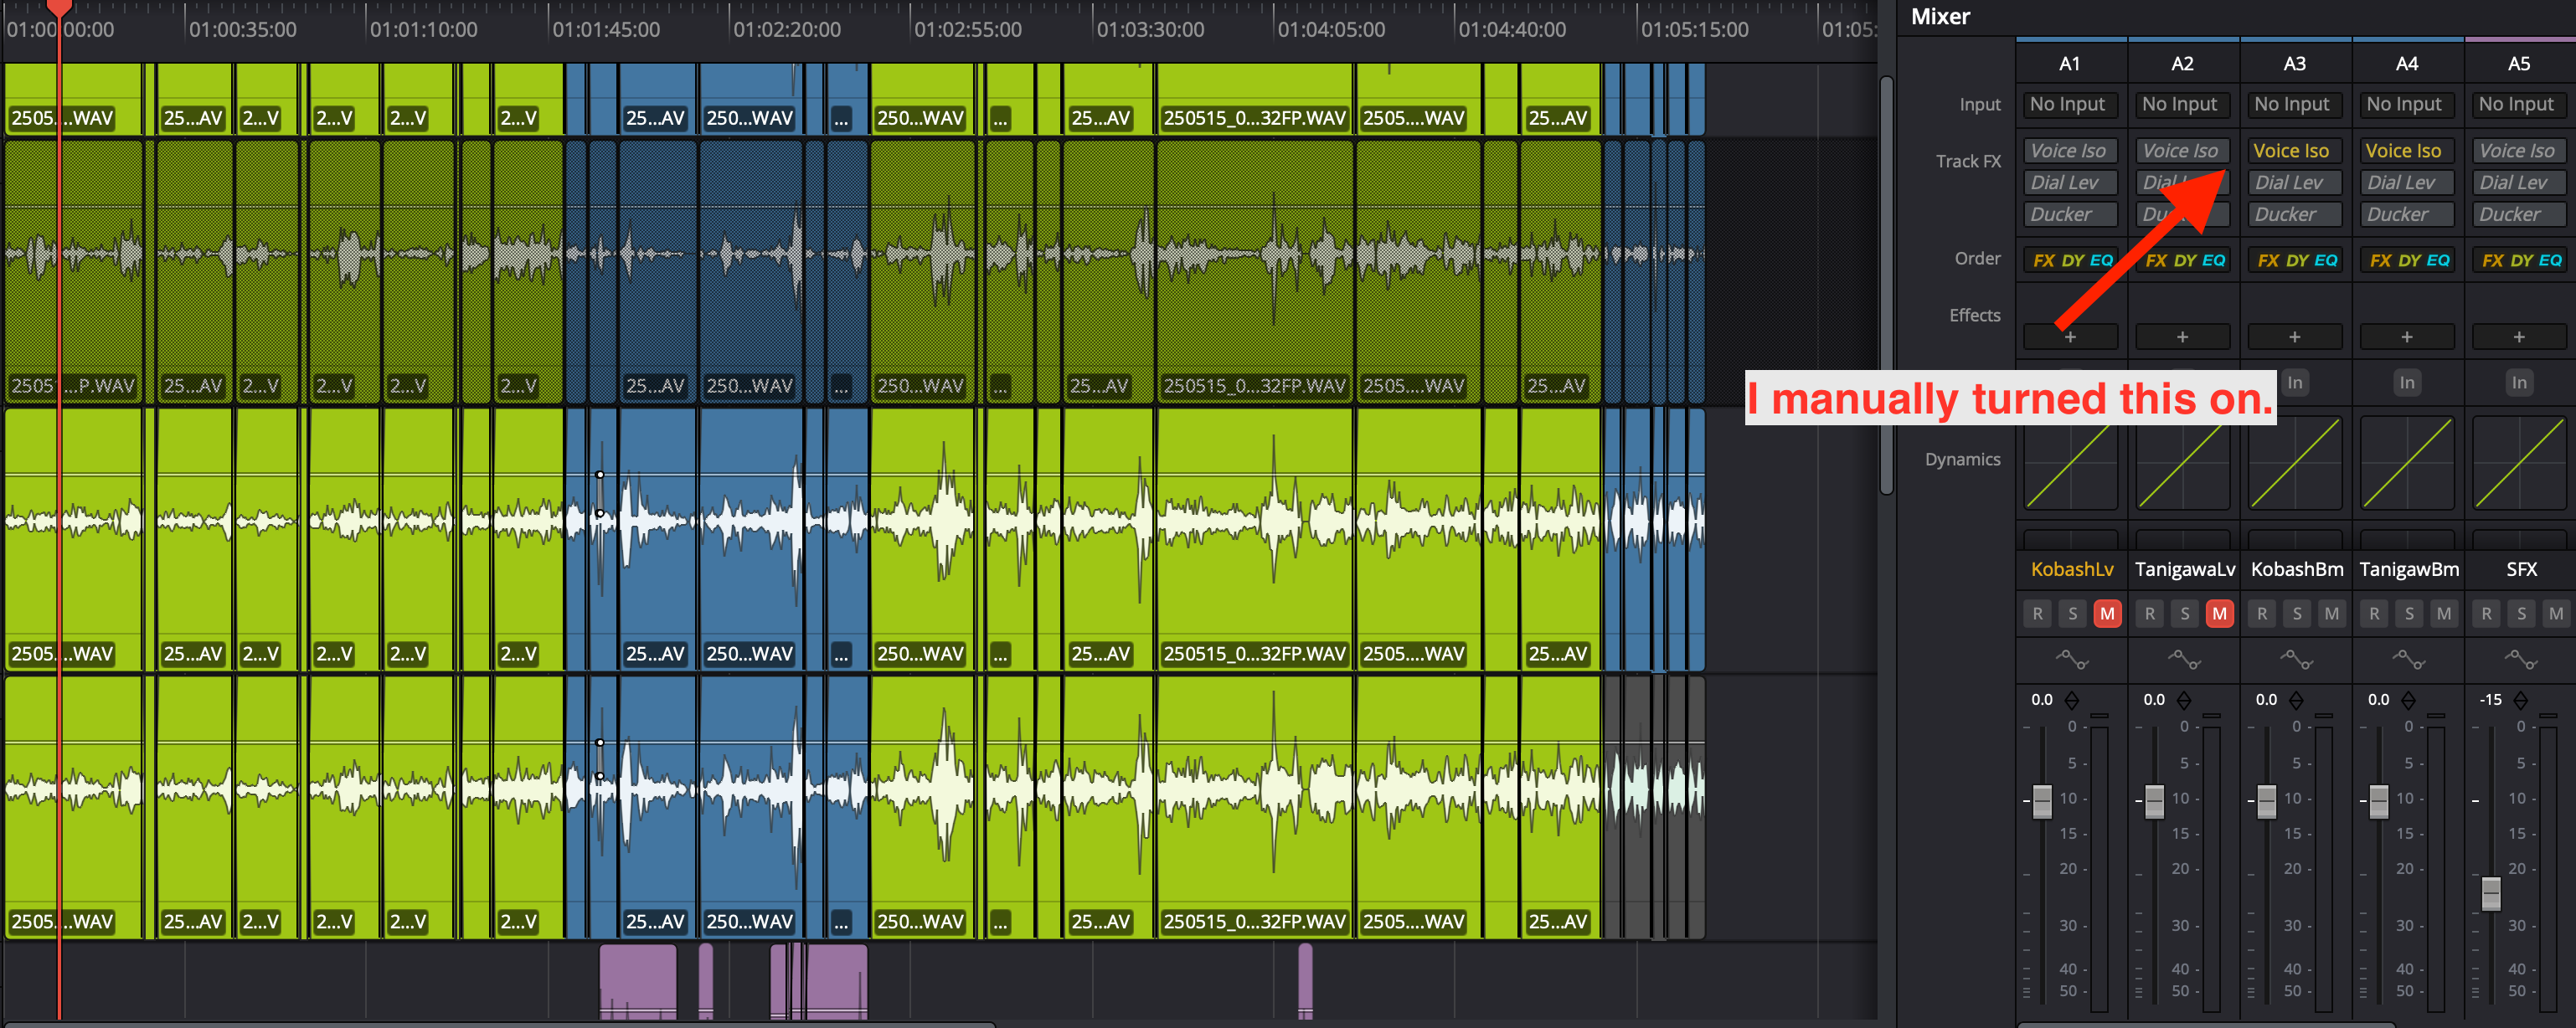Open pan control curve for SFX
Screen dimensions: 2576x1028
(x=2520, y=659)
